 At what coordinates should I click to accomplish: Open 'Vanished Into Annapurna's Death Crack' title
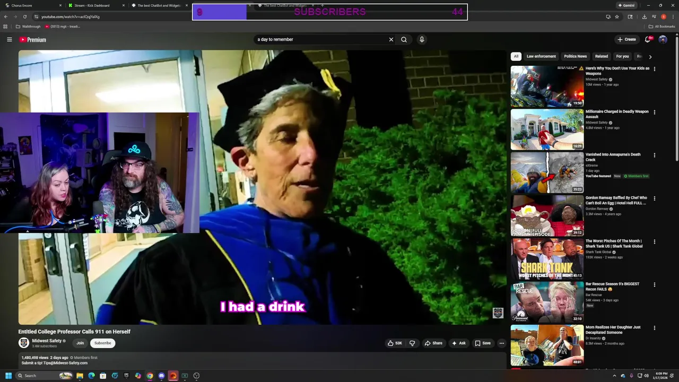613,157
